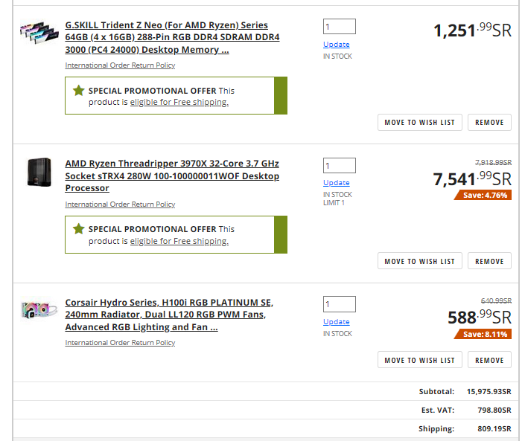Click star icon in Threadripper promotional offer
Viewport: 525px width, 441px height.
tap(79, 229)
